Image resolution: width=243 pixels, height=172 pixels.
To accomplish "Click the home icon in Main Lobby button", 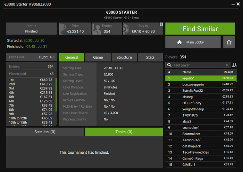I will [179, 42].
